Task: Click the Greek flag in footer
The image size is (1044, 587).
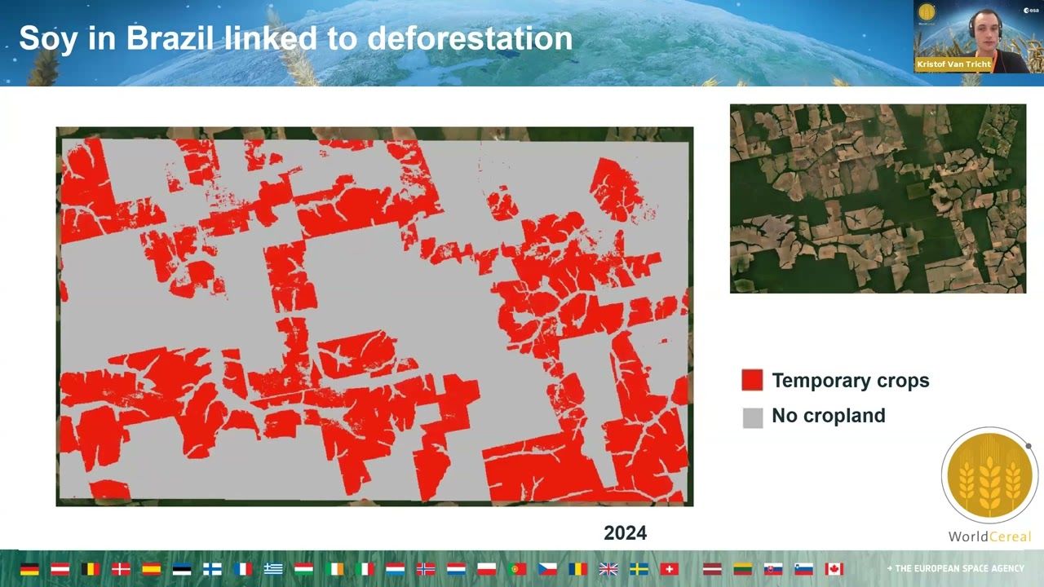Action: pyautogui.click(x=273, y=569)
